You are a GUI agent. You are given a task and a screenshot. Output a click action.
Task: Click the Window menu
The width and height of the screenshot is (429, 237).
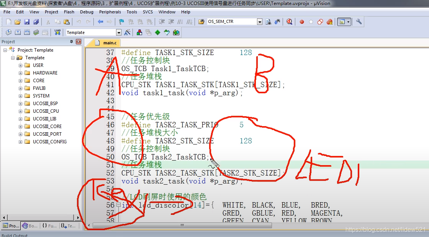tap(167, 12)
